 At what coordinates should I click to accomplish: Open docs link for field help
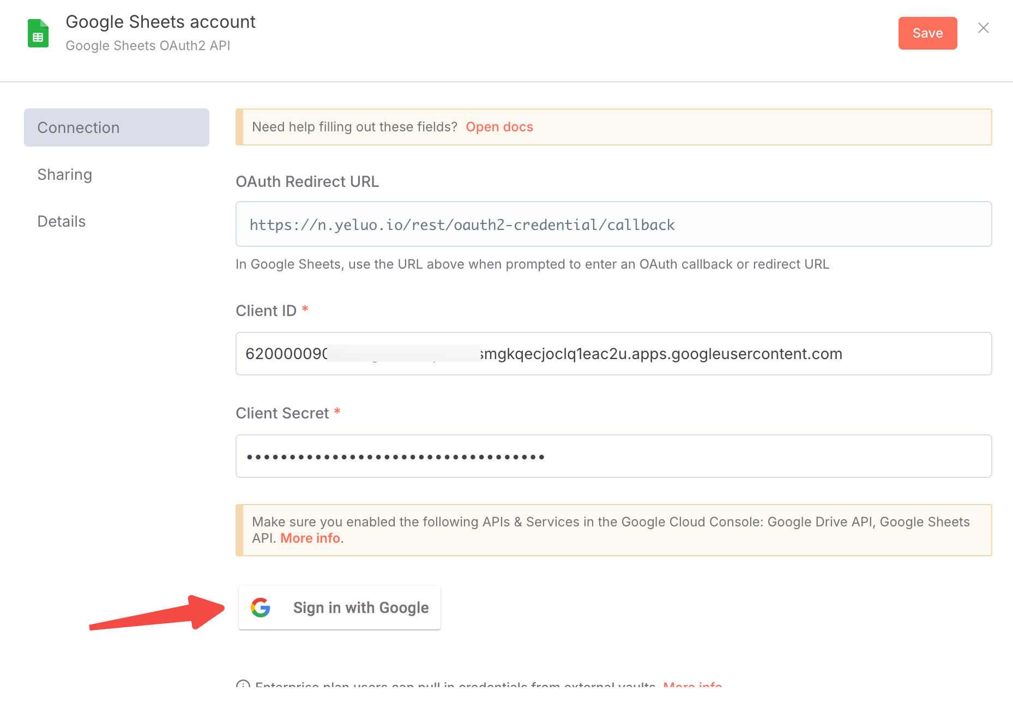tap(499, 127)
